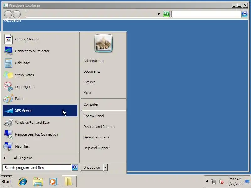Open Devices and Printers
This screenshot has width=251, height=188.
point(99,127)
